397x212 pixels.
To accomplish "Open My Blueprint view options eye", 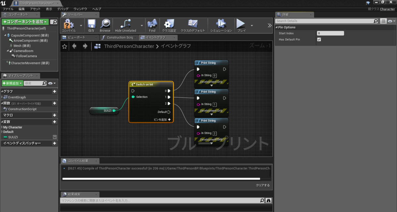I will [52, 83].
